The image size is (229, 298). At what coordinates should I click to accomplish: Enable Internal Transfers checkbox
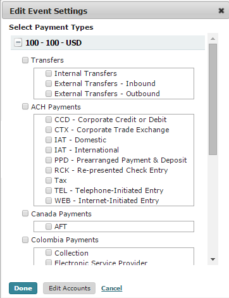tap(49, 73)
